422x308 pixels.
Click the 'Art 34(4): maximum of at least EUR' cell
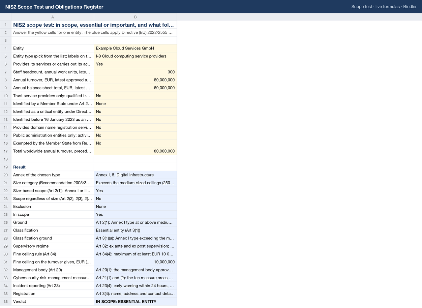click(x=136, y=254)
